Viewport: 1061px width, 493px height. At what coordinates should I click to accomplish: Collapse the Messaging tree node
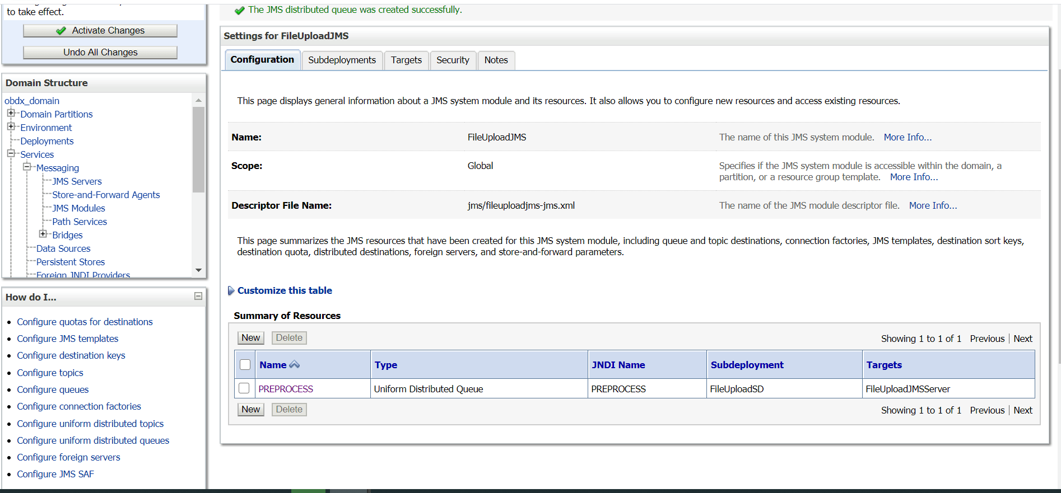26,167
